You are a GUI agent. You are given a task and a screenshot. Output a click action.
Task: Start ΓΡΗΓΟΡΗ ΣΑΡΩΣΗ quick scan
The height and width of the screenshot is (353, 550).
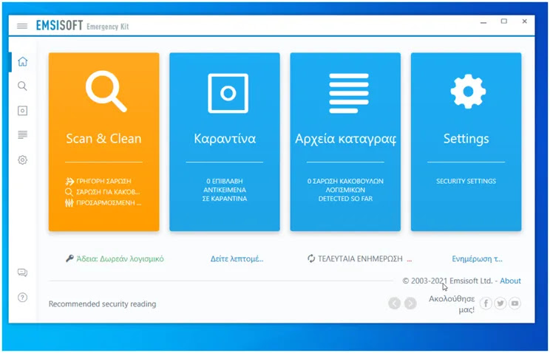coord(98,181)
